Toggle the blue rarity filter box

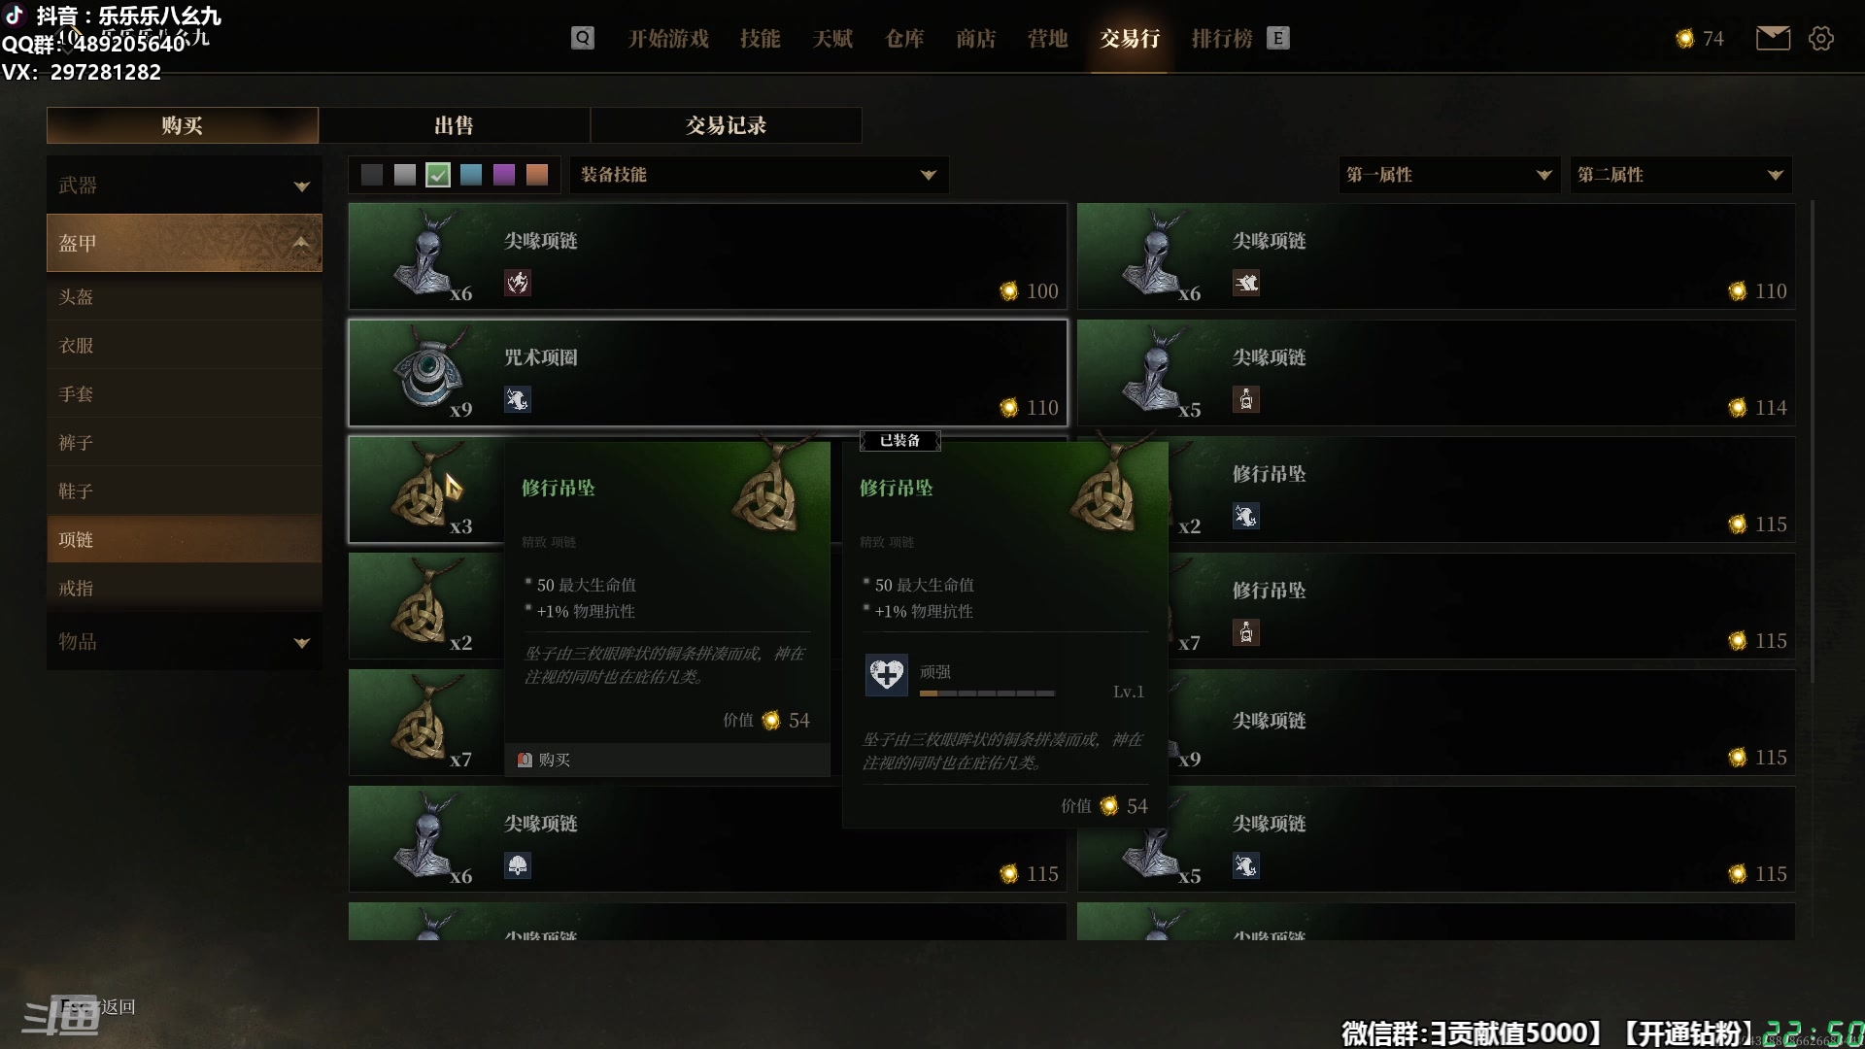click(471, 175)
